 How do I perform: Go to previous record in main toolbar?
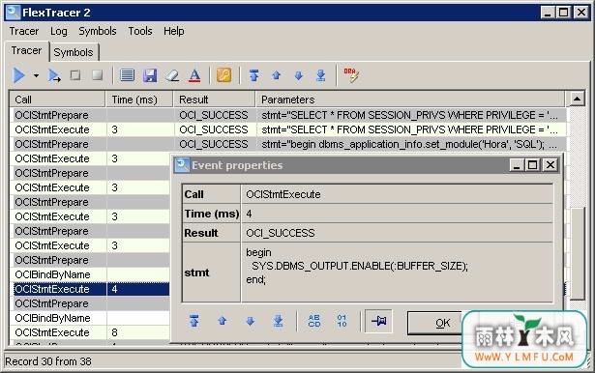tap(277, 75)
